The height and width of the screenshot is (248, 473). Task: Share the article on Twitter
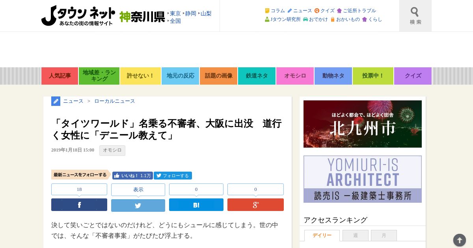138,205
